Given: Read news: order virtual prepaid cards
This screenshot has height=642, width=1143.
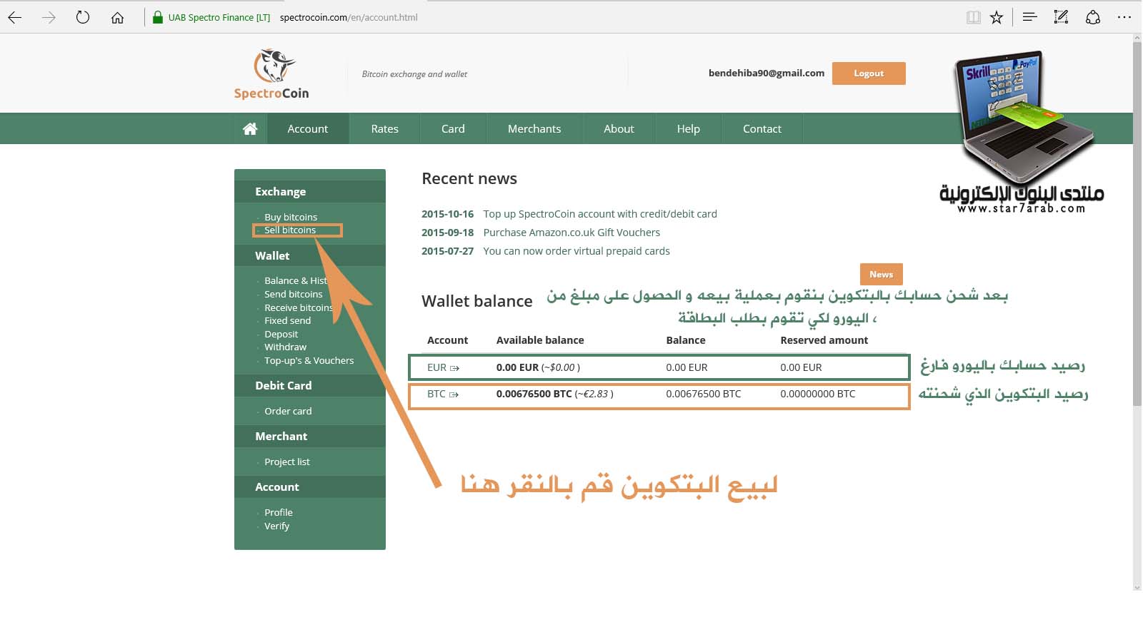Looking at the screenshot, I should [577, 251].
